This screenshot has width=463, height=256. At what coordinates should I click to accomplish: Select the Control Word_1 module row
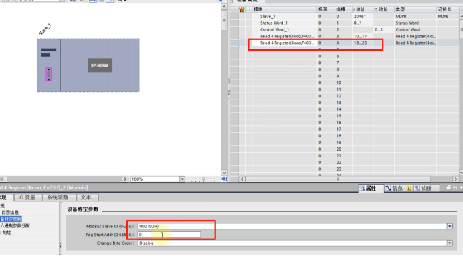coord(345,30)
